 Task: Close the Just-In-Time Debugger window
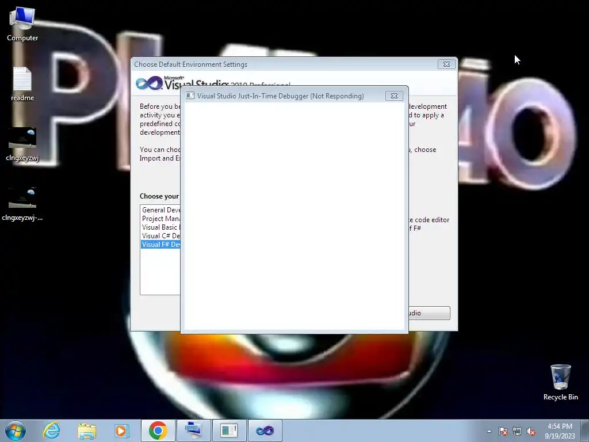tap(394, 96)
